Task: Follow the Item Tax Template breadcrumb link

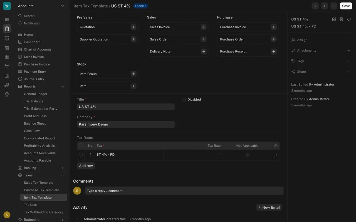Action: tap(91, 6)
